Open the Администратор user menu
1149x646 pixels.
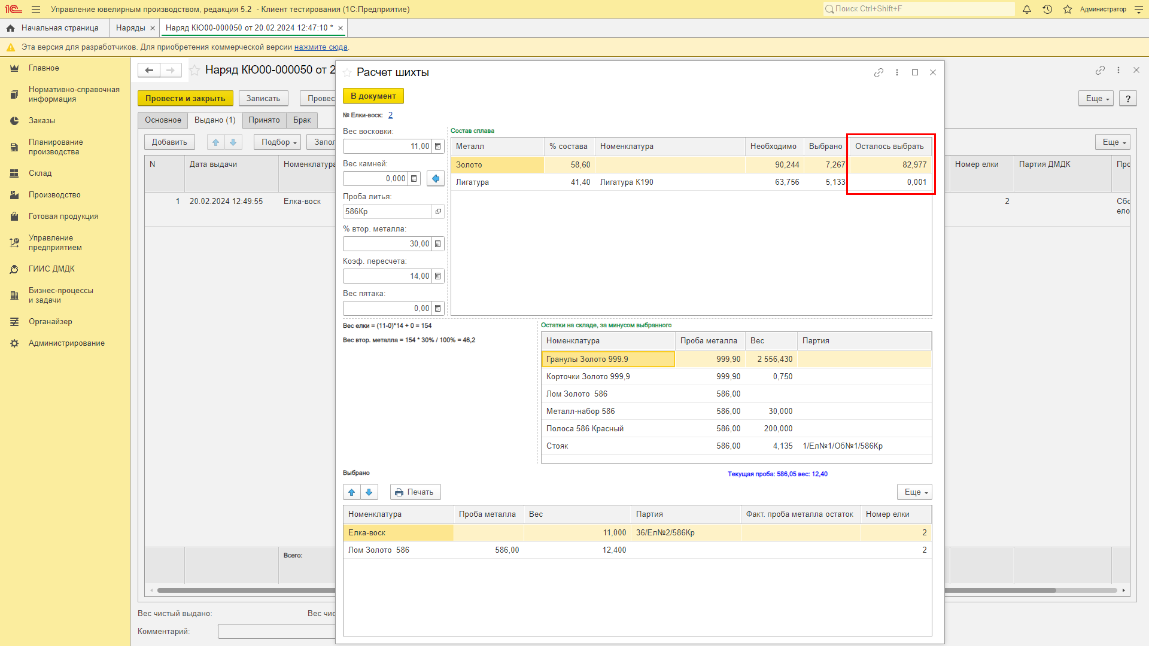[x=1103, y=9]
